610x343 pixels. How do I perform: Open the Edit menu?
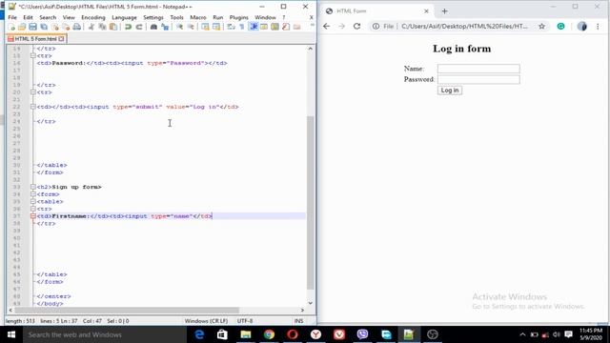28,17
